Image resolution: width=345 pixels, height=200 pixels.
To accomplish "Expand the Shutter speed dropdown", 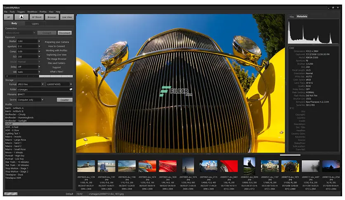I will [x=39, y=41].
